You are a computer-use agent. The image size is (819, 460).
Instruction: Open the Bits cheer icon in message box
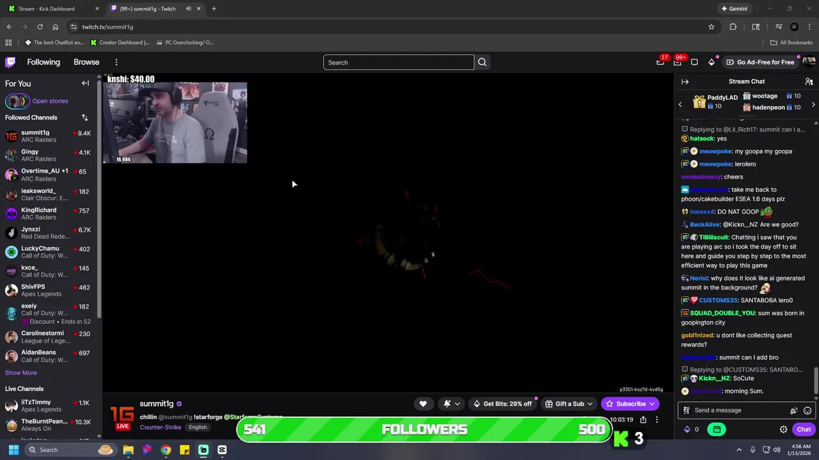click(x=794, y=411)
